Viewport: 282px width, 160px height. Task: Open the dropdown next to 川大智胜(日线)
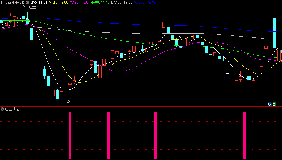point(27,3)
